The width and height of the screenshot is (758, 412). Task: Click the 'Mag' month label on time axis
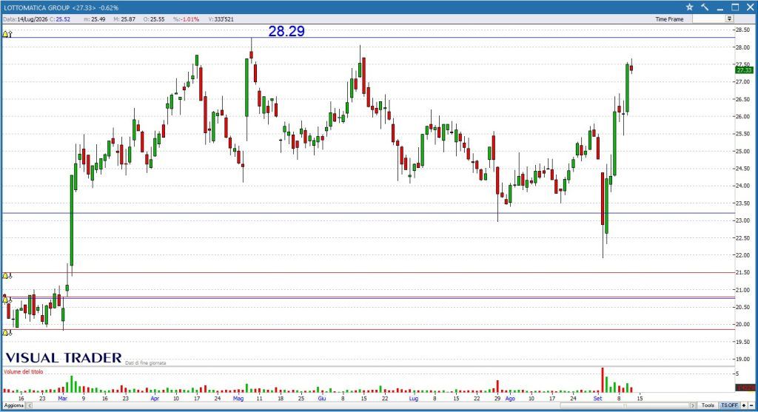[238, 399]
